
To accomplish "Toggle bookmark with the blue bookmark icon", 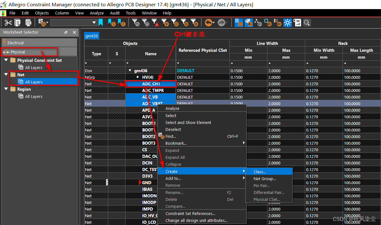I will (x=101, y=23).
